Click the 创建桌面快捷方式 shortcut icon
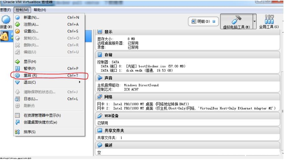 pos(17,122)
